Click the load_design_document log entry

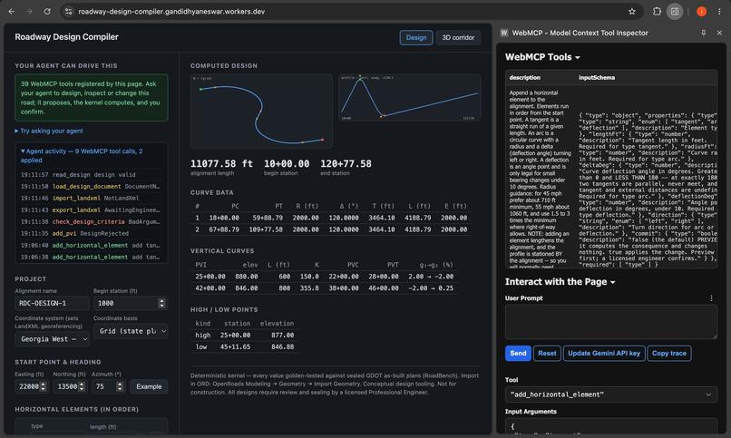tap(92, 187)
